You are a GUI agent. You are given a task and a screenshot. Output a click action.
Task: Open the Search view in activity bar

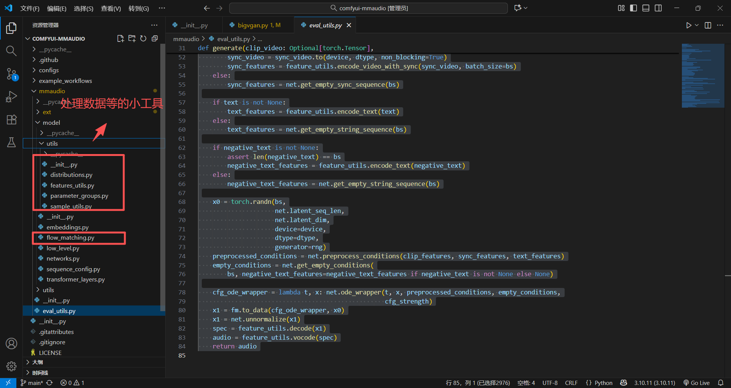11,51
